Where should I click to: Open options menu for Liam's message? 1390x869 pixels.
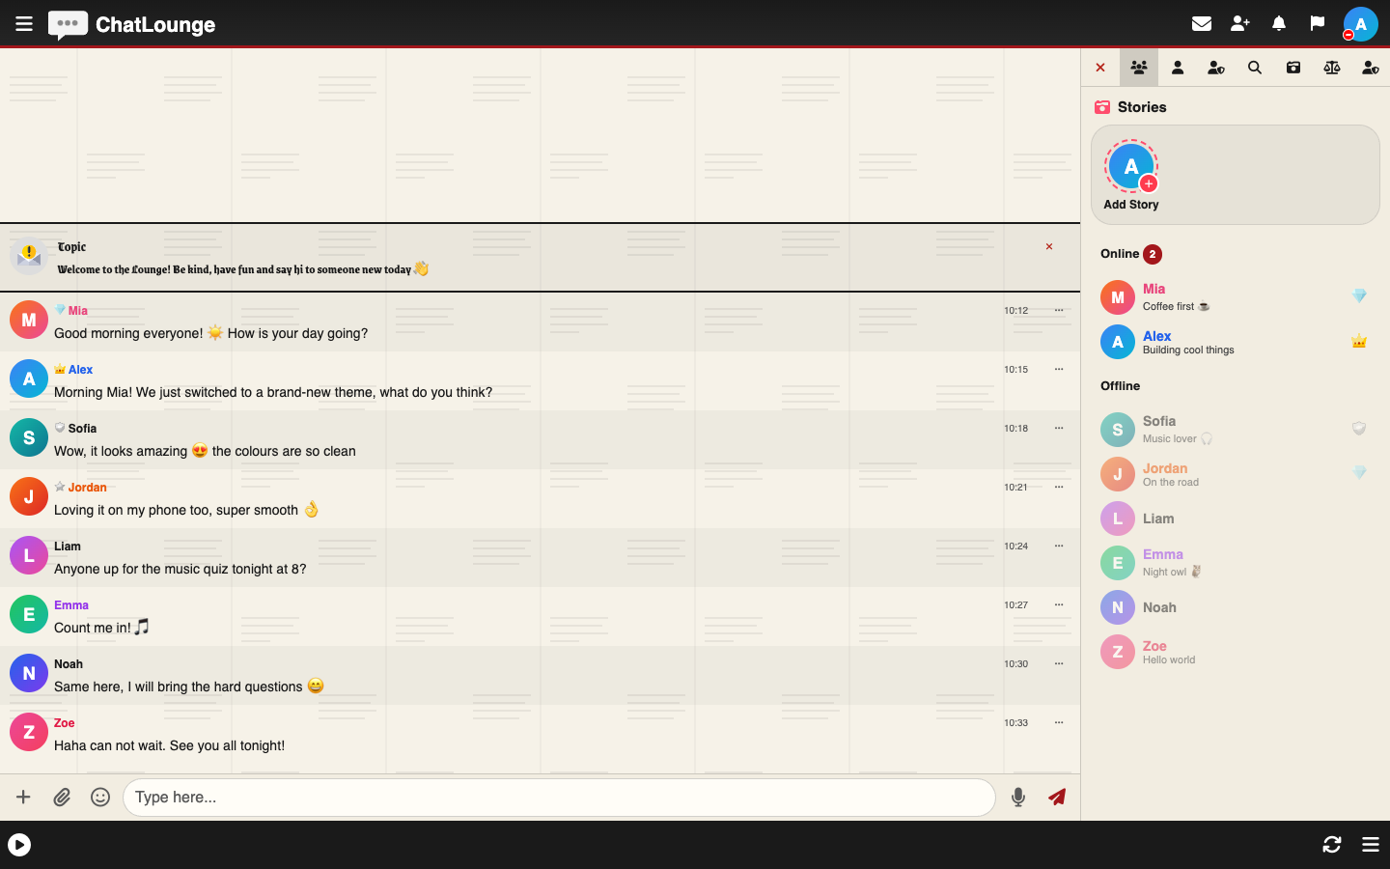click(x=1059, y=546)
